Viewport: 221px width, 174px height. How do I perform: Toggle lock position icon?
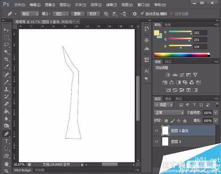(179, 121)
